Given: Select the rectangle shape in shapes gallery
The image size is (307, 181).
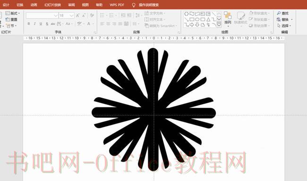Looking at the screenshot, I should 192,19.
